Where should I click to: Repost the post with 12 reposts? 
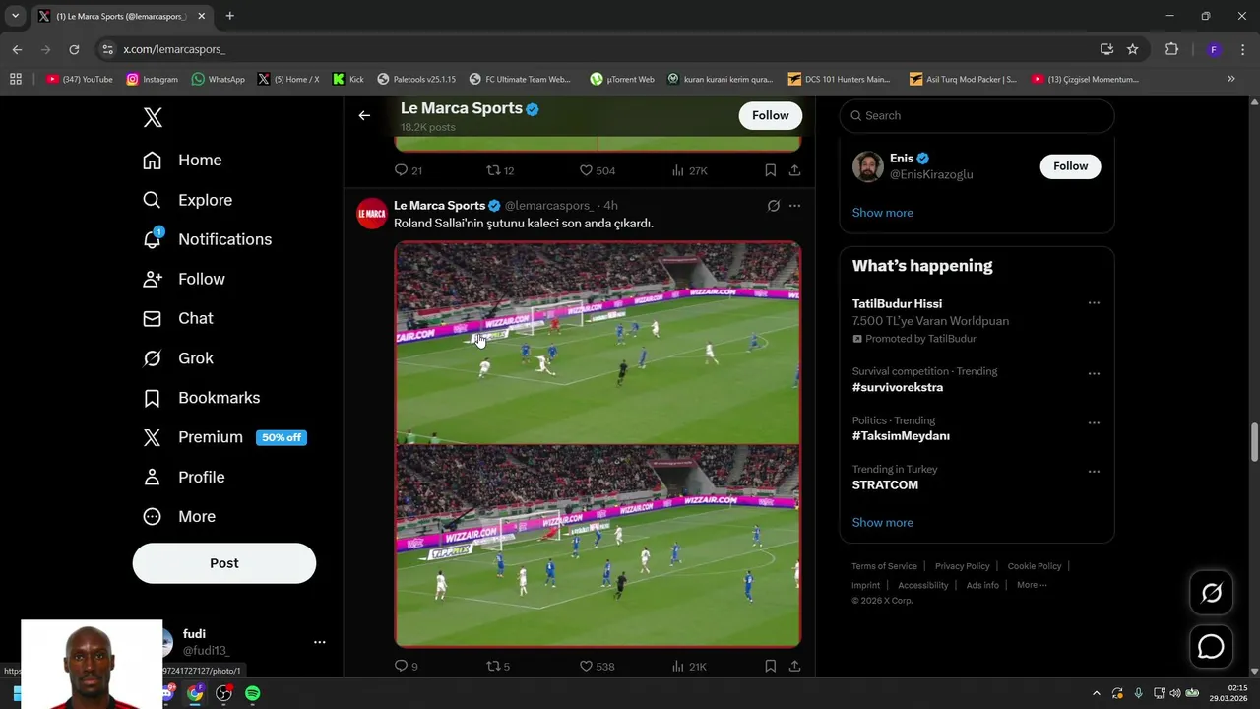[x=500, y=170]
